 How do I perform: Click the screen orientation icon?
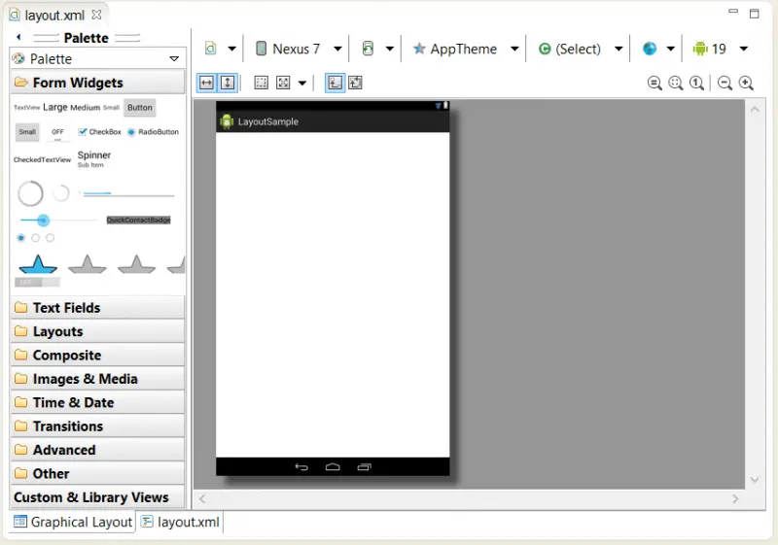pyautogui.click(x=369, y=49)
